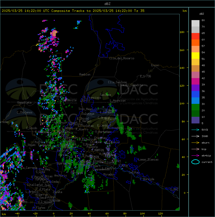The height and width of the screenshot is (217, 215).
Task: Click the 120 tick on horizontal axis
Action: click(160, 214)
